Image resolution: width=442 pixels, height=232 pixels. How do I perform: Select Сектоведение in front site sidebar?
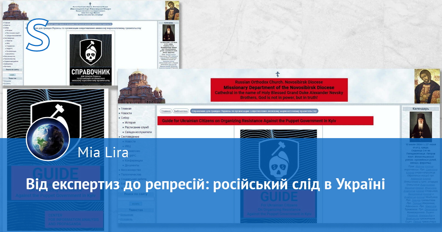pyautogui.click(x=130, y=137)
